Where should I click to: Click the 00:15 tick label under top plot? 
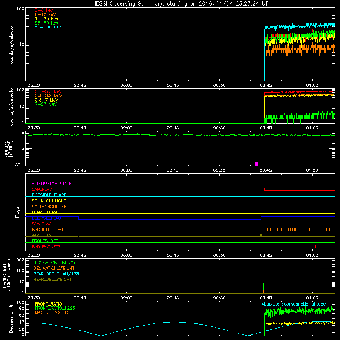click(x=173, y=85)
